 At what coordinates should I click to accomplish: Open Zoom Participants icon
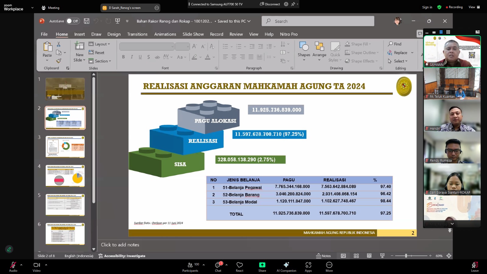[190, 265]
